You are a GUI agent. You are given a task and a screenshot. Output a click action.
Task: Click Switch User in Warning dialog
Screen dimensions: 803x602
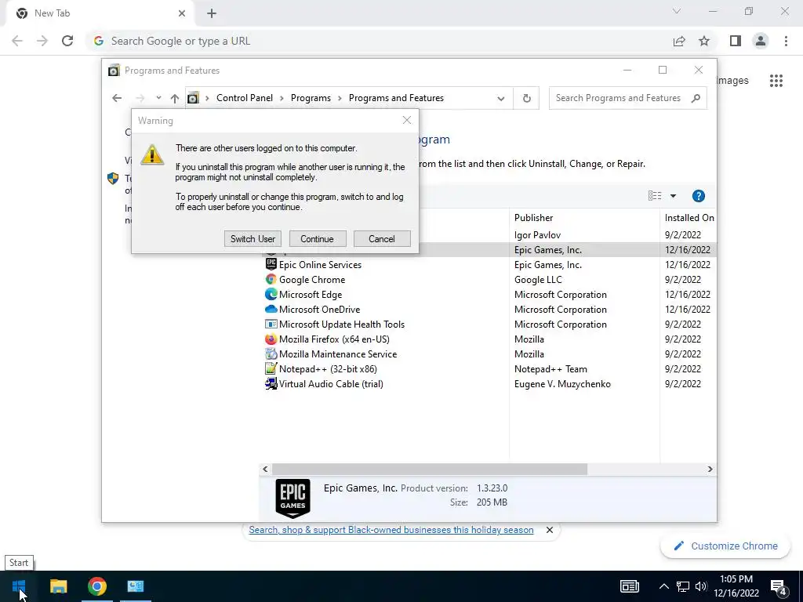click(253, 238)
